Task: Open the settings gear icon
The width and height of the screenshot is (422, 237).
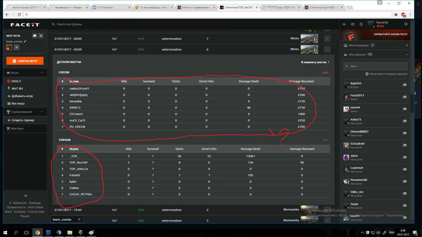Action: point(406,24)
